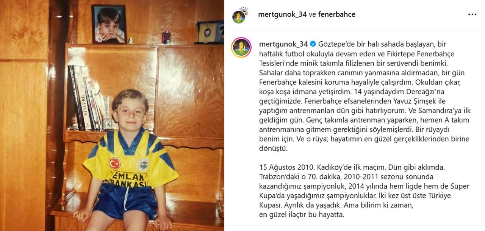The image size is (485, 231).
Task: Click the Fenerbahçe crest on yellow jersey
Action: point(143,164)
